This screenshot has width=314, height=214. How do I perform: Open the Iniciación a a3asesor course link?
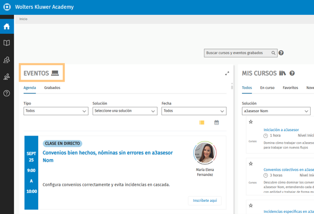[281, 130]
